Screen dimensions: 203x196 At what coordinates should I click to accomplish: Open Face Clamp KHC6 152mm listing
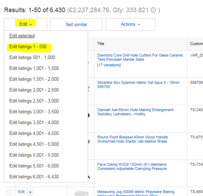coord(132,166)
